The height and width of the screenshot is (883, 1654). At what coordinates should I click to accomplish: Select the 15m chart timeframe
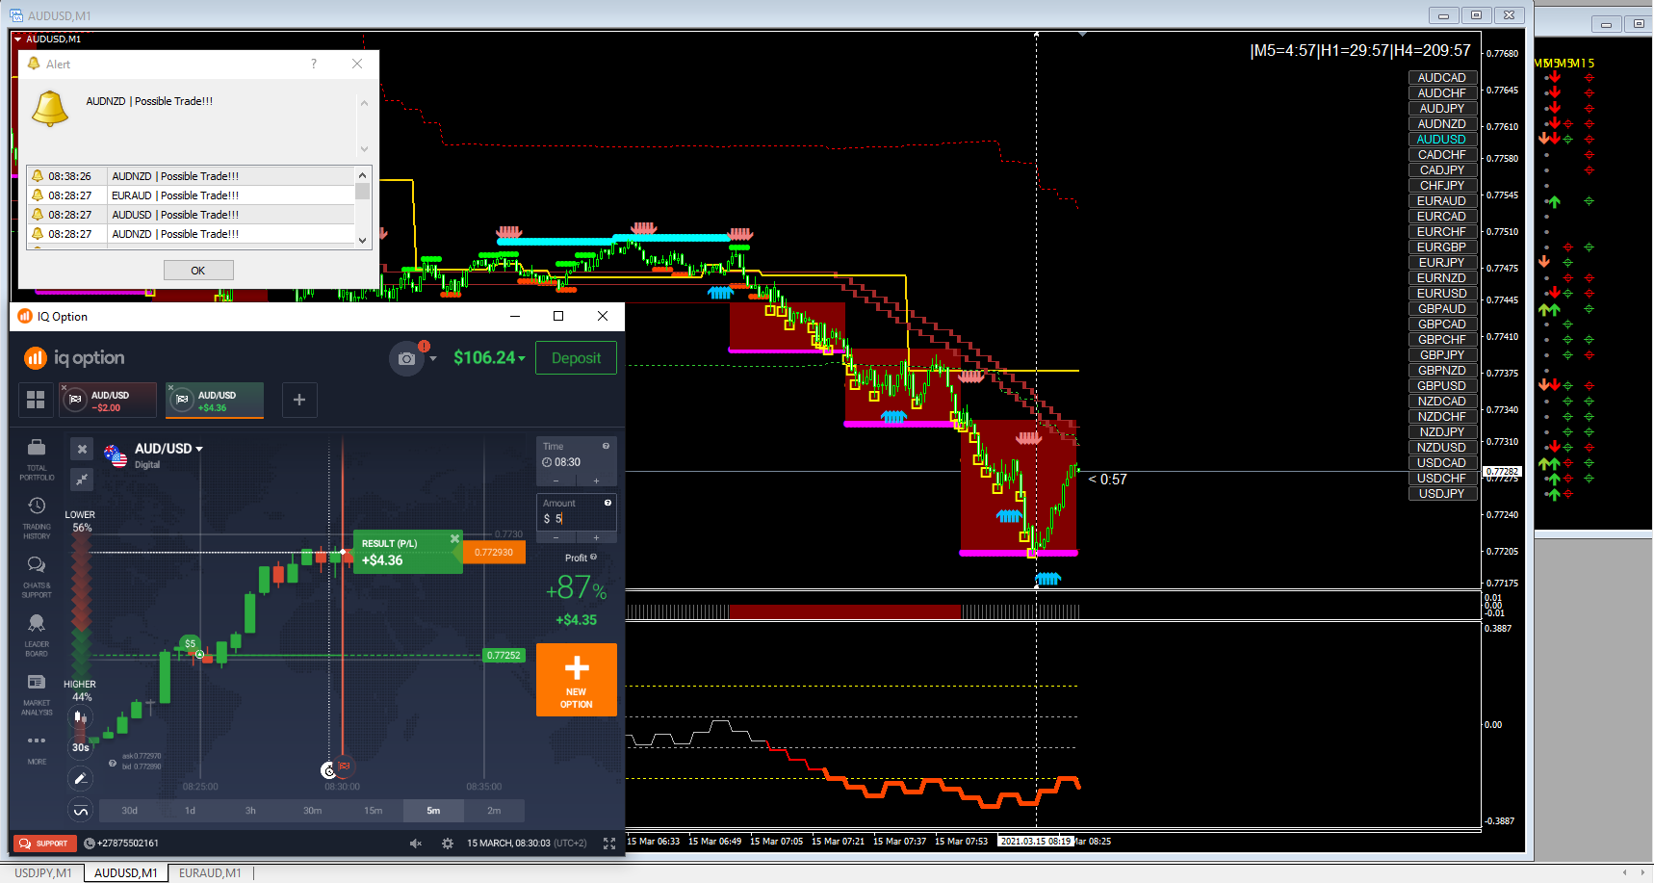373,811
